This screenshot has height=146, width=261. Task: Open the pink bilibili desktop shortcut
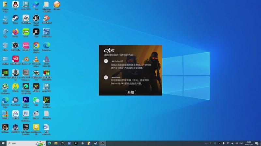26,46
